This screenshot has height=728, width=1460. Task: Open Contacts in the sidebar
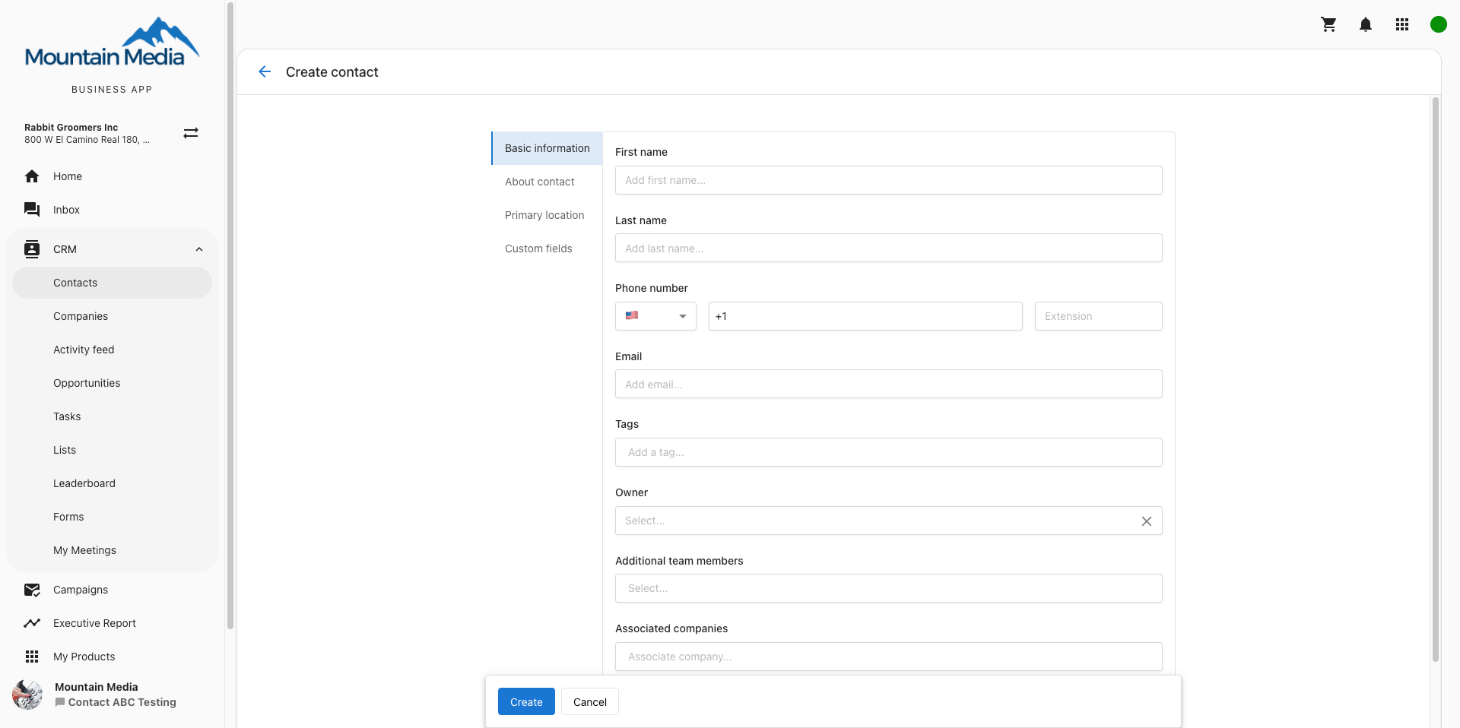click(x=112, y=283)
